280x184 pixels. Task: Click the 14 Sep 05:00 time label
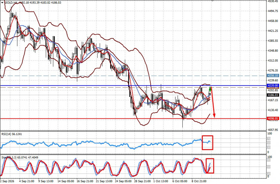[x=66, y=181]
